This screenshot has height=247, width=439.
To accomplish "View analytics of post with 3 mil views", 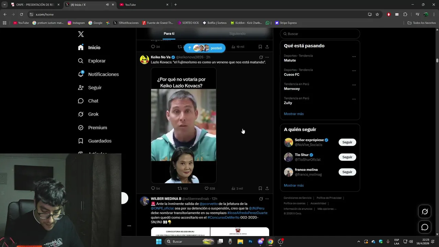I will (x=237, y=188).
